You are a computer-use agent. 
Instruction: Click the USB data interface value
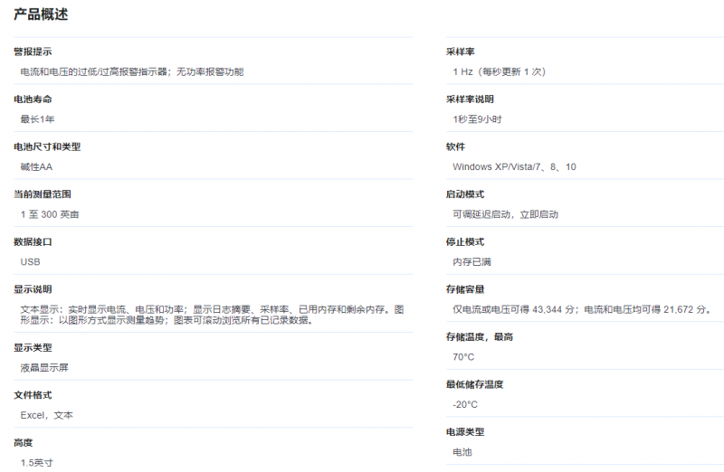point(30,261)
